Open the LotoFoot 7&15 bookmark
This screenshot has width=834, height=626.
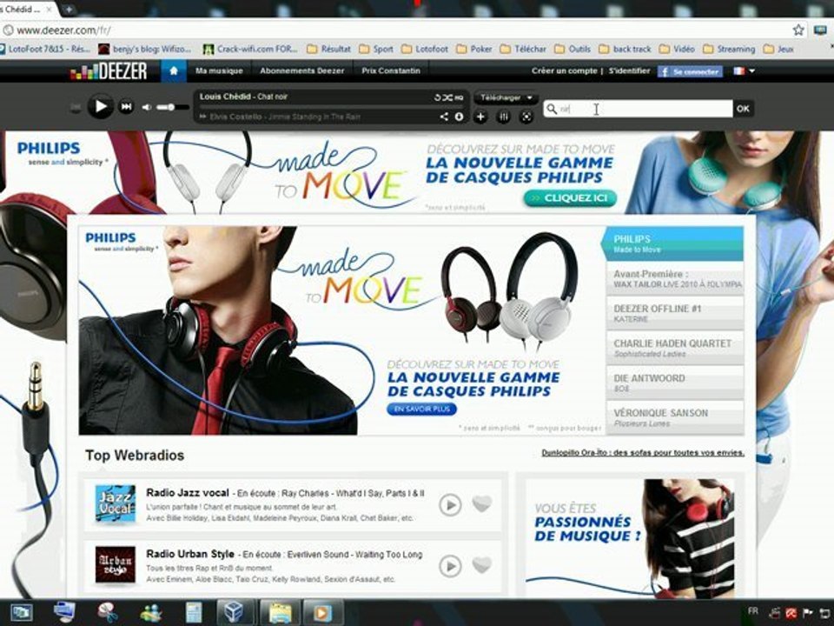[44, 49]
